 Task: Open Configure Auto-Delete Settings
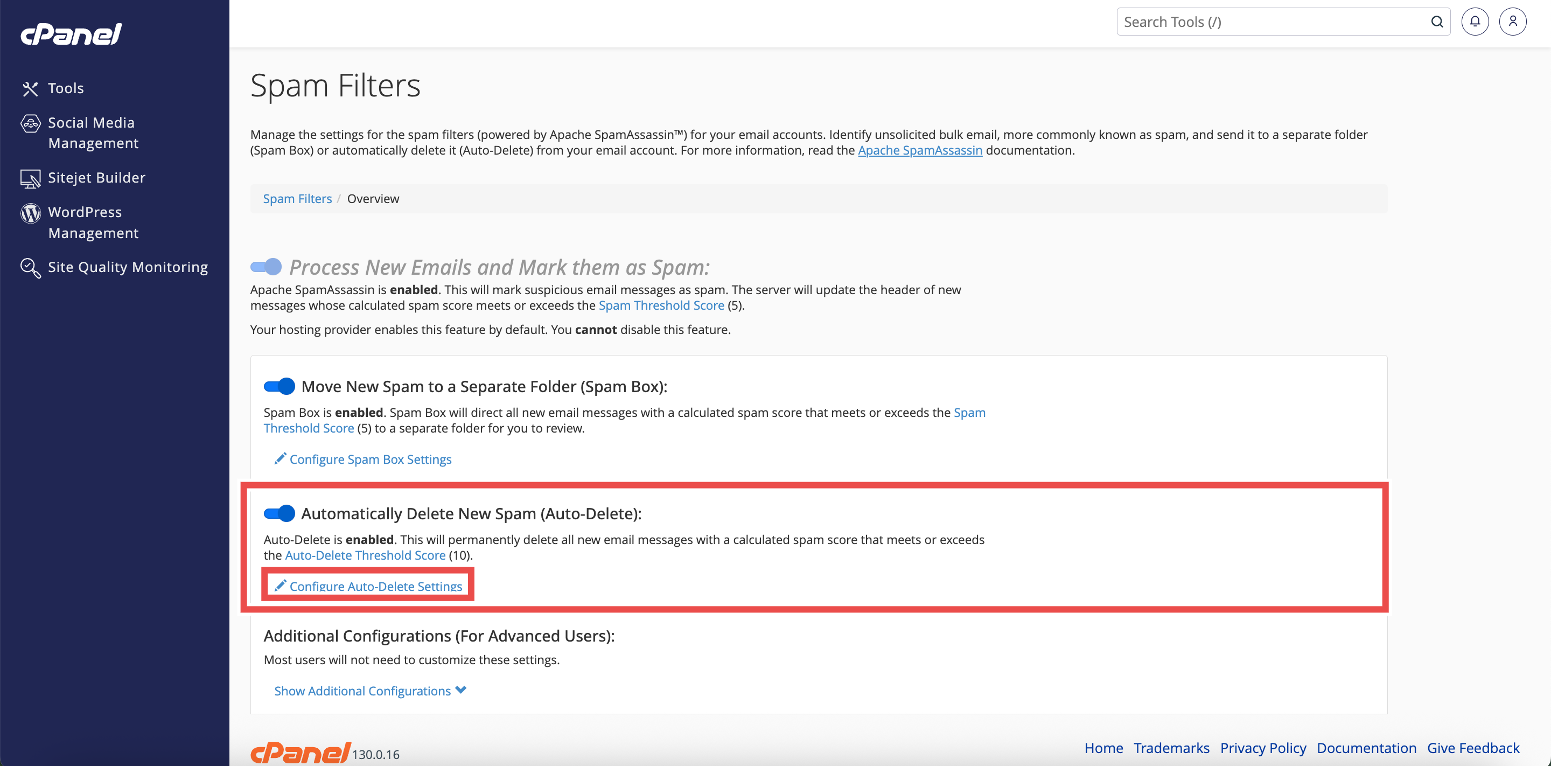coord(376,586)
